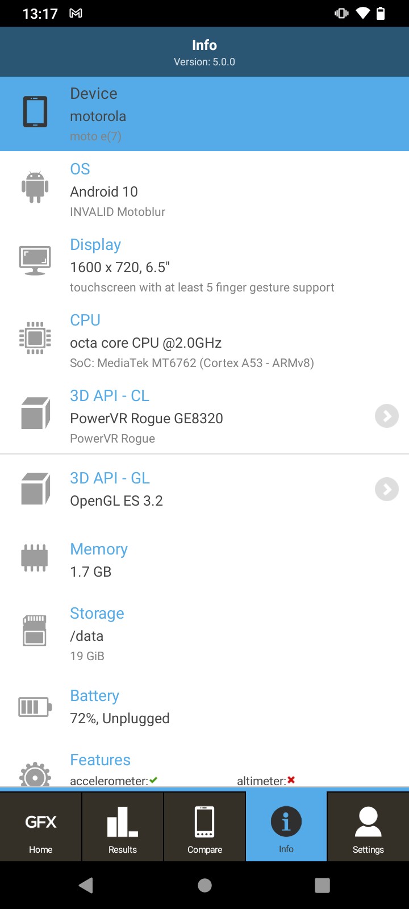The width and height of the screenshot is (409, 909).
Task: Expand 3D API - CL details chevron
Action: 387,416
